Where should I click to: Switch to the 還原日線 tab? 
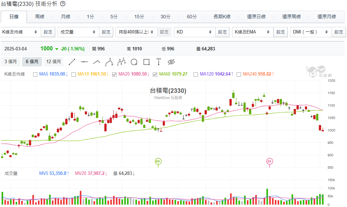pos(256,17)
